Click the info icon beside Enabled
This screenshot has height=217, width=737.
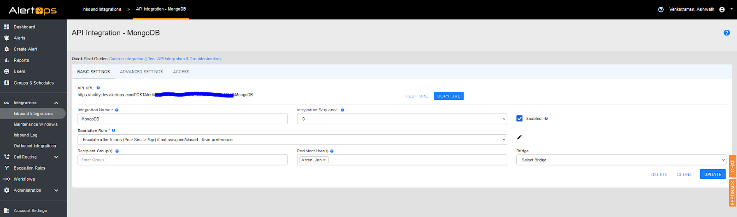tap(546, 119)
